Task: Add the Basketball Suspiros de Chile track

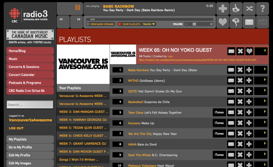Action: pos(249,102)
